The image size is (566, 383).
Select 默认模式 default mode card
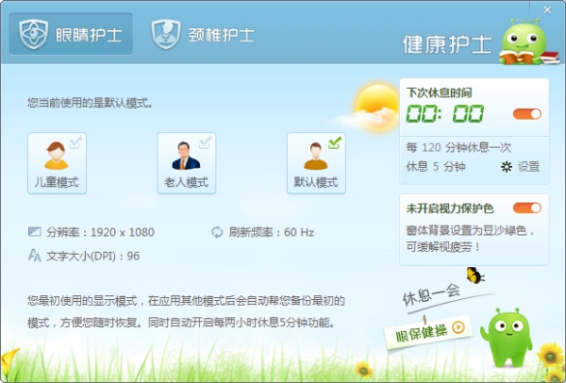coord(316,163)
